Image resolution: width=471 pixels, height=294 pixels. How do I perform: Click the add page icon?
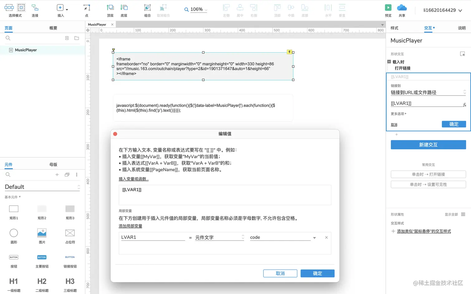pos(67,38)
